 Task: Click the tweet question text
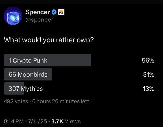[49, 40]
